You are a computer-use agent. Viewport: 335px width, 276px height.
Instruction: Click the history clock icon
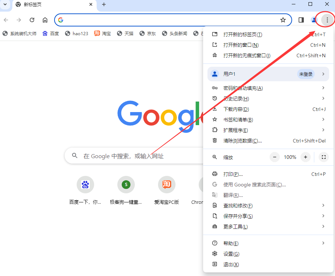[215, 98]
